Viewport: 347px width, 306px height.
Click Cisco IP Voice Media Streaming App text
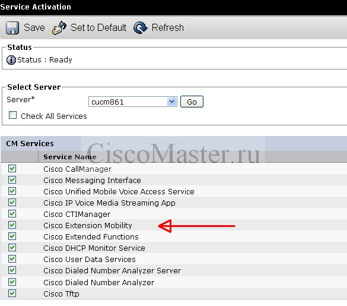point(109,203)
